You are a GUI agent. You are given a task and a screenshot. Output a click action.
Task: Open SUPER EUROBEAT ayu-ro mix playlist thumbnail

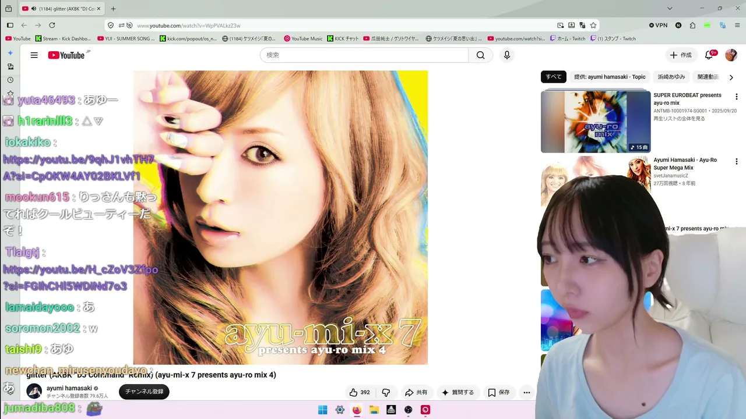(x=596, y=122)
